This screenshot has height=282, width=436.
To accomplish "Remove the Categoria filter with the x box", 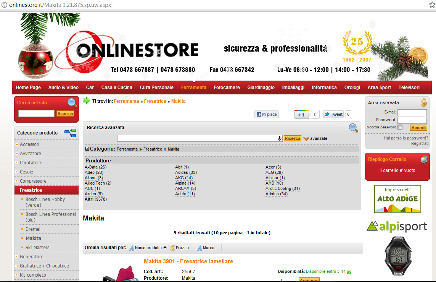I will pyautogui.click(x=87, y=149).
